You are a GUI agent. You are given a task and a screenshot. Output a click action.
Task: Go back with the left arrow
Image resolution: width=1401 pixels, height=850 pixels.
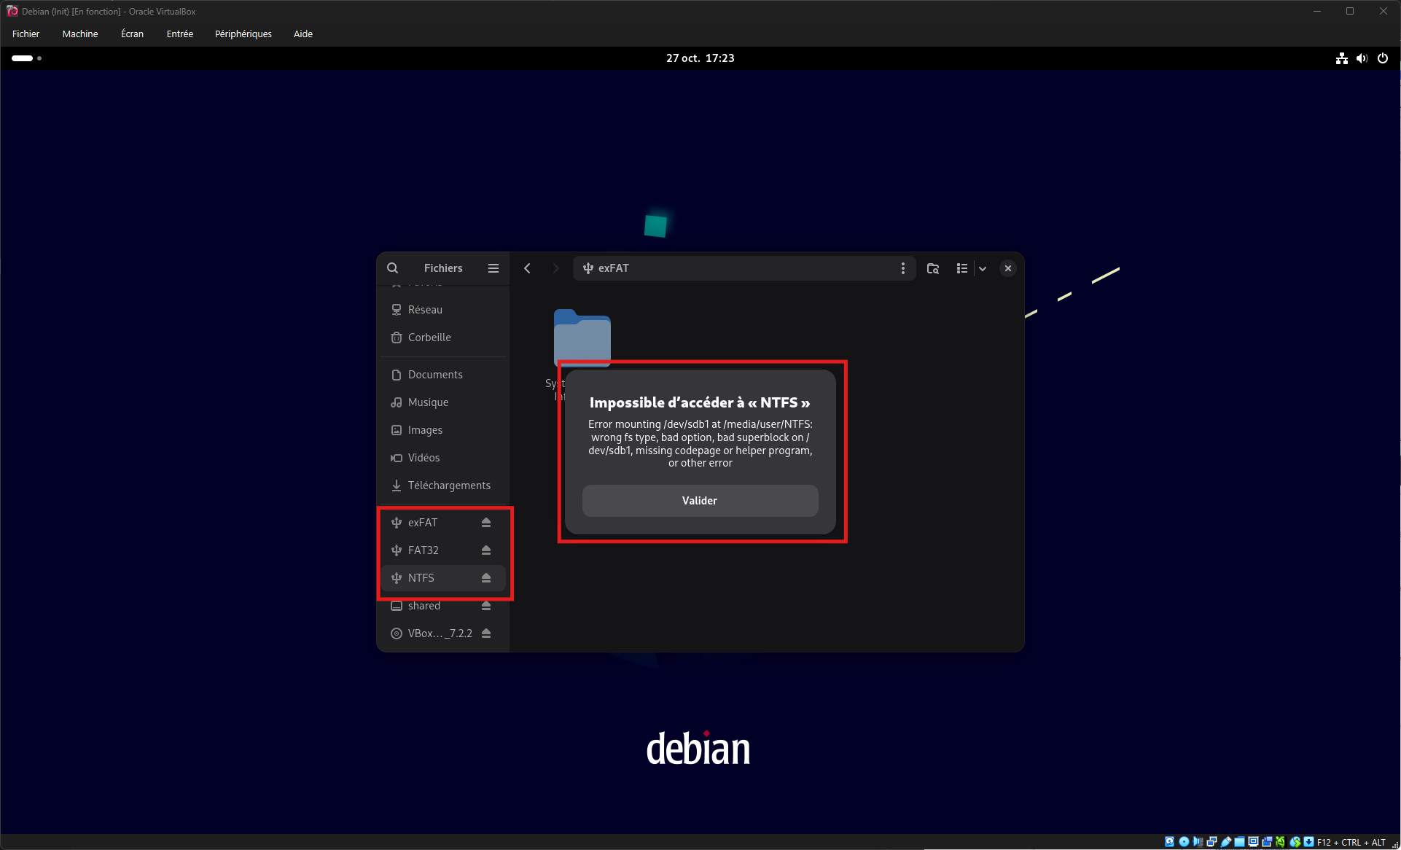pos(527,268)
